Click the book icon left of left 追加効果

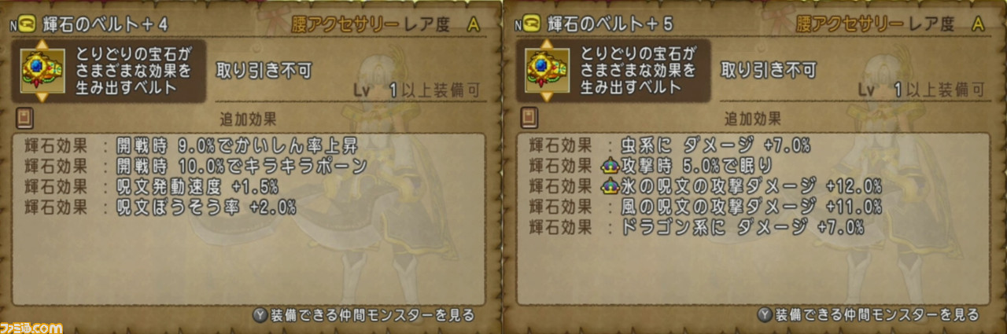tap(24, 119)
